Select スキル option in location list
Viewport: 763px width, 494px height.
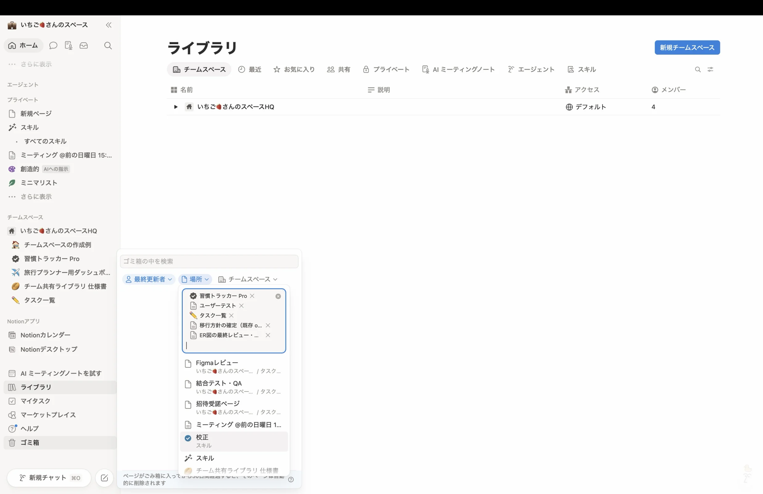234,458
